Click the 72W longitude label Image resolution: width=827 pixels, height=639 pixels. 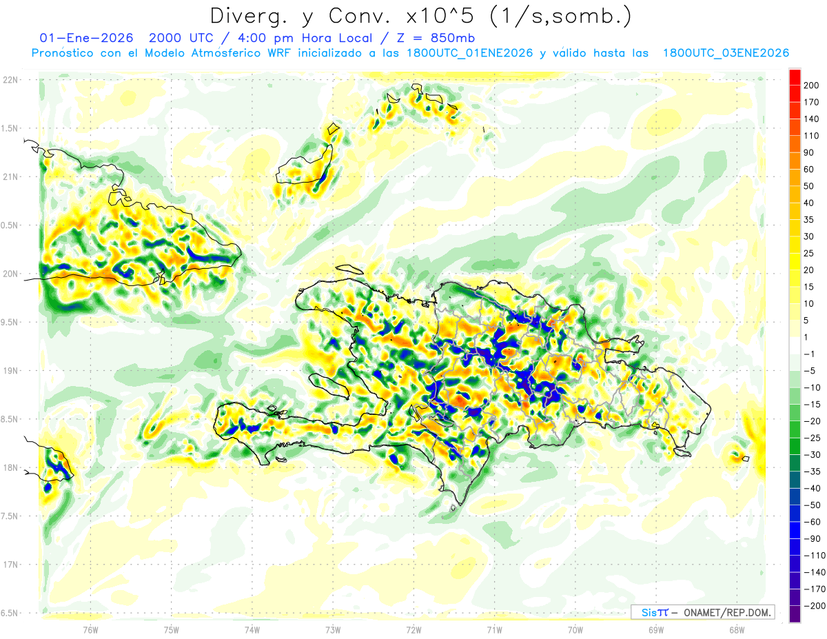413,629
